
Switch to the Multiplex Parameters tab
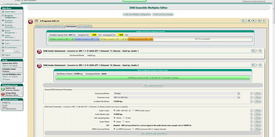pyautogui.click(x=43, y=27)
